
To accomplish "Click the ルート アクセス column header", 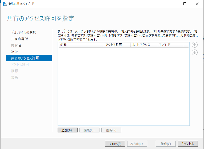I will [x=143, y=45].
